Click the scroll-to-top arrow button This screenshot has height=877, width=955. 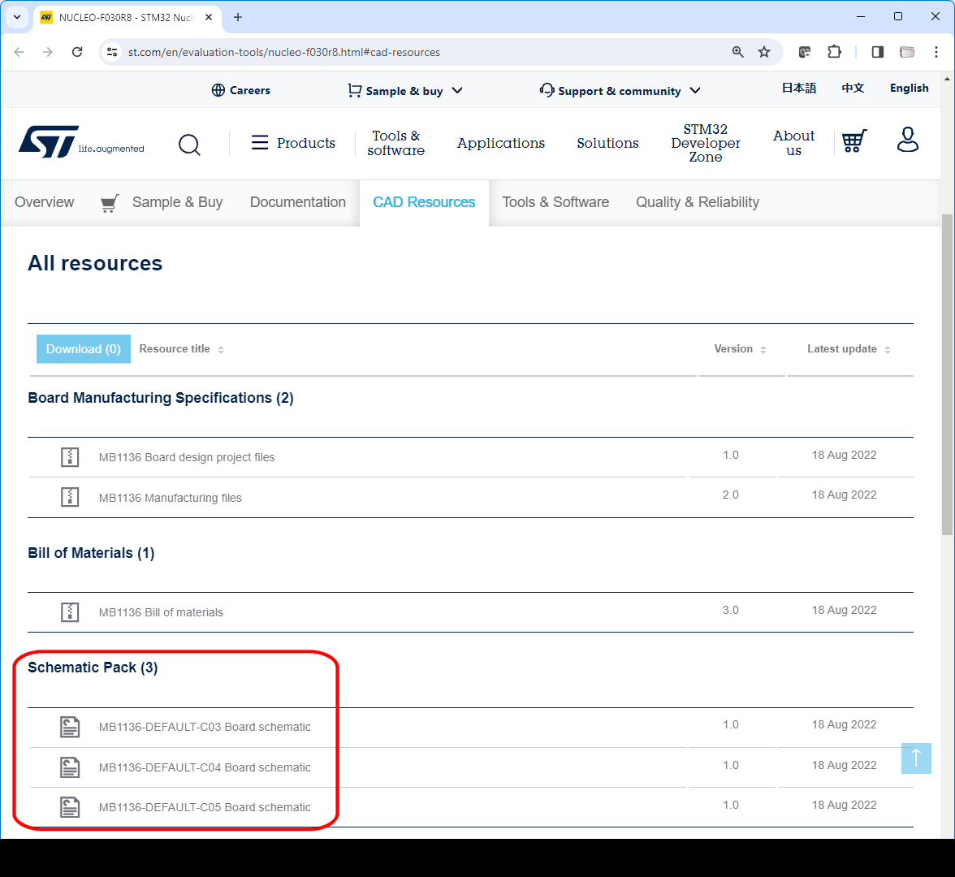click(916, 758)
